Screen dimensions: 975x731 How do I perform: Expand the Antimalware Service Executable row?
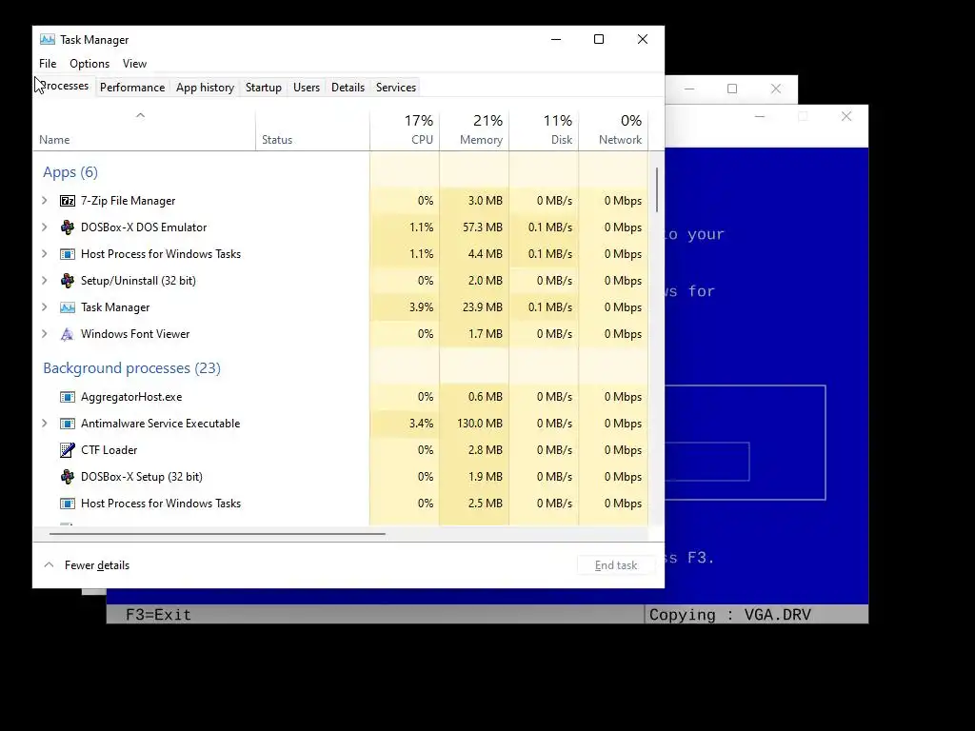(44, 424)
